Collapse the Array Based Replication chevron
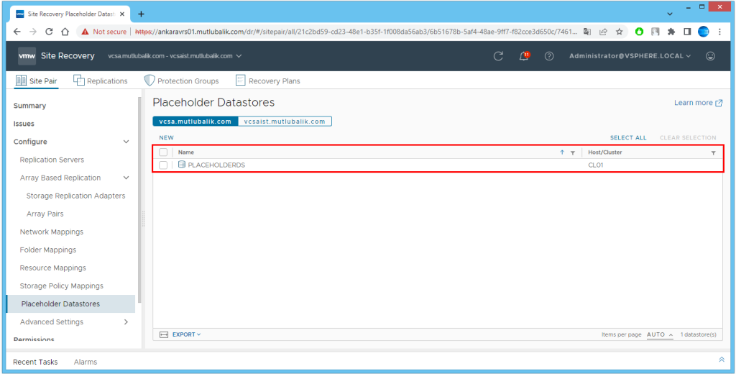The image size is (736, 374). pyautogui.click(x=126, y=178)
